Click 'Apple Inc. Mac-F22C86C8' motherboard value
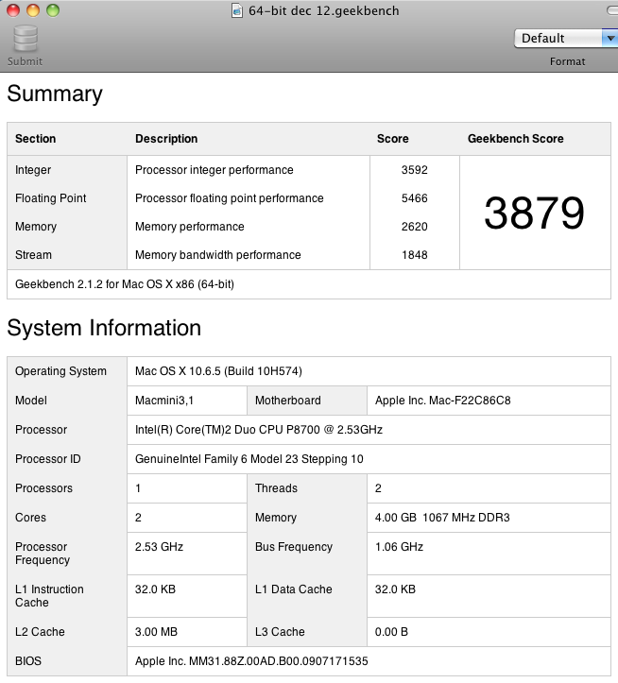The image size is (618, 683). [x=443, y=400]
